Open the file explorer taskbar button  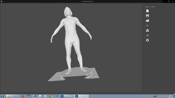tap(13, 96)
